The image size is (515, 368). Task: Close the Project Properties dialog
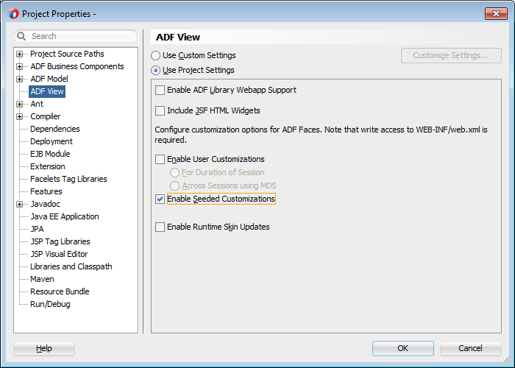pyautogui.click(x=492, y=13)
